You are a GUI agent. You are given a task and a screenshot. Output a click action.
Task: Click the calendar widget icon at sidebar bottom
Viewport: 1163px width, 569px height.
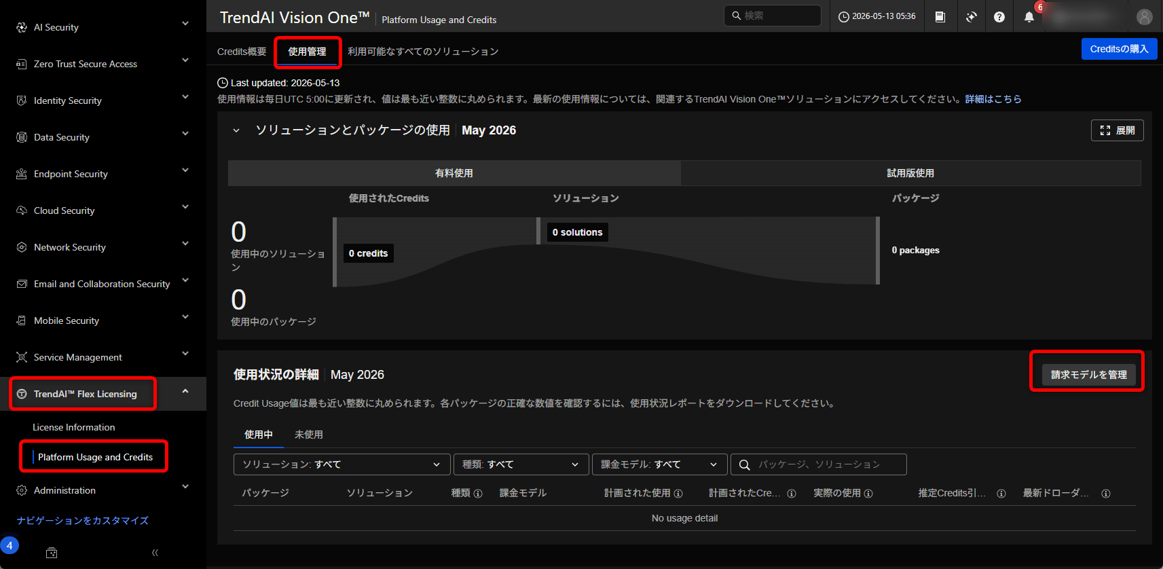point(52,553)
